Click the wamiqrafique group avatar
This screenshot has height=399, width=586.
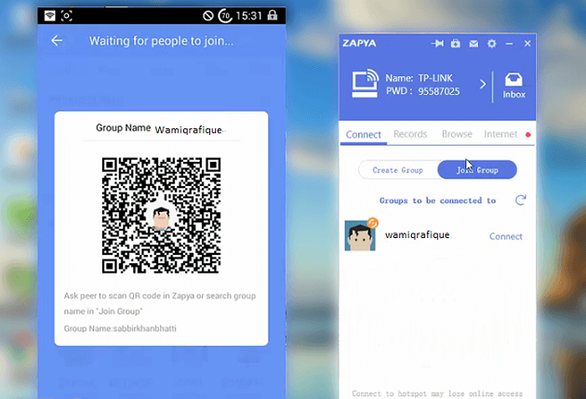[x=360, y=235]
